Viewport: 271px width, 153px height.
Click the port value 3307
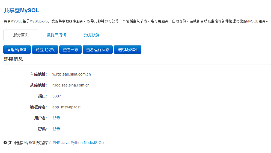pyautogui.click(x=57, y=96)
